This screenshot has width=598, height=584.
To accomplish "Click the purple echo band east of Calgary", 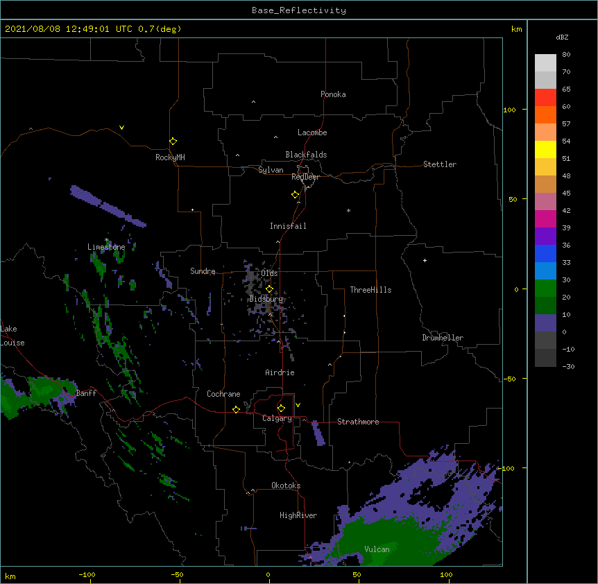I will [318, 433].
